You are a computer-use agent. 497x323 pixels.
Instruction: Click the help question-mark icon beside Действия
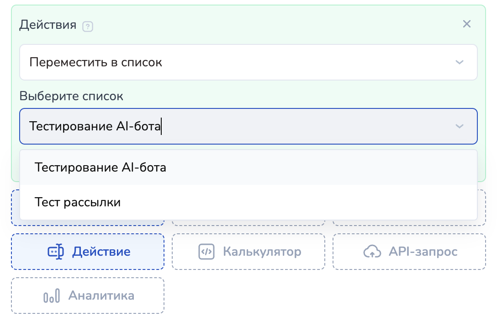(x=88, y=27)
